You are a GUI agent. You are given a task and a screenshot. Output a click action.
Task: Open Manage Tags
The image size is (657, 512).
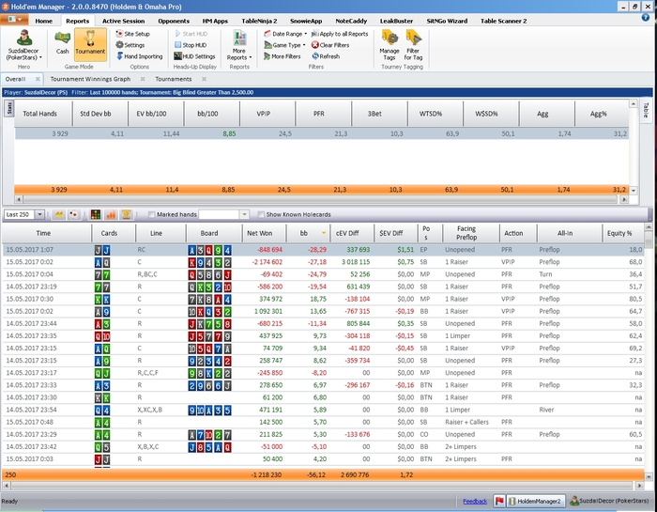pyautogui.click(x=390, y=45)
